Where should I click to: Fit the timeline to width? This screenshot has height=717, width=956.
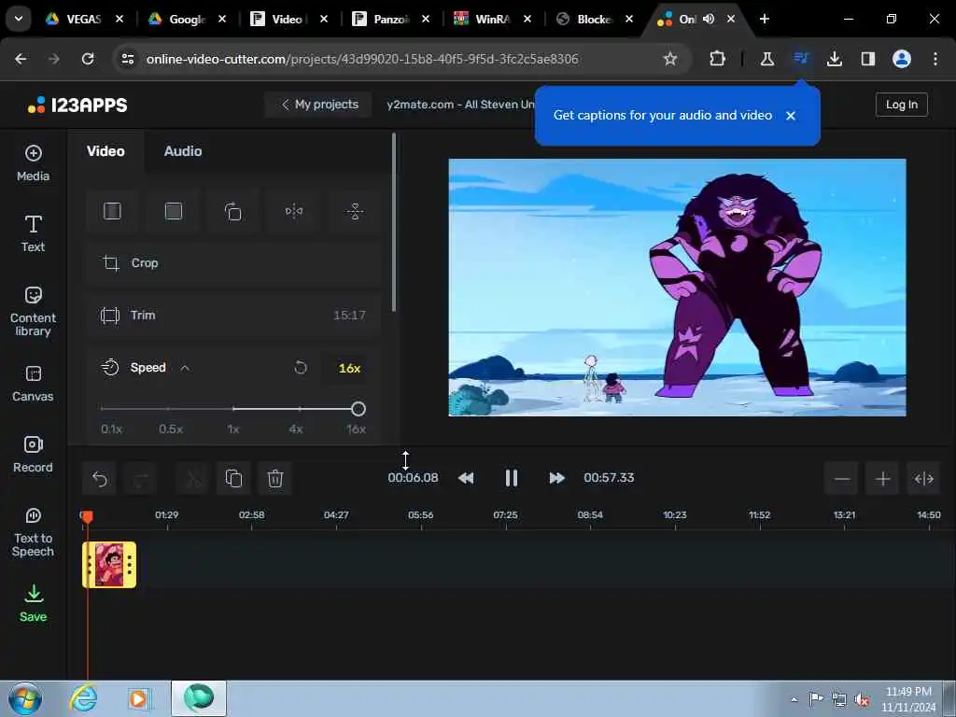923,479
